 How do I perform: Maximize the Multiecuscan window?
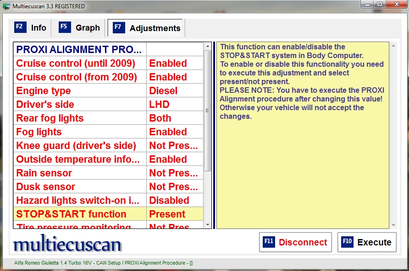coord(380,5)
